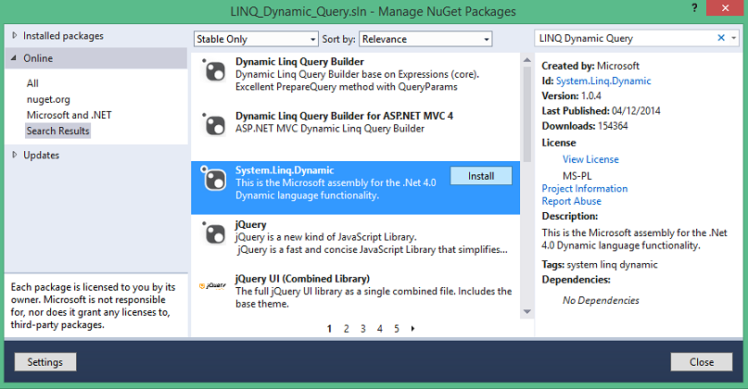Image resolution: width=748 pixels, height=389 pixels.
Task: Select the jQuery UI (Combined Library) package title
Action: [x=302, y=279]
